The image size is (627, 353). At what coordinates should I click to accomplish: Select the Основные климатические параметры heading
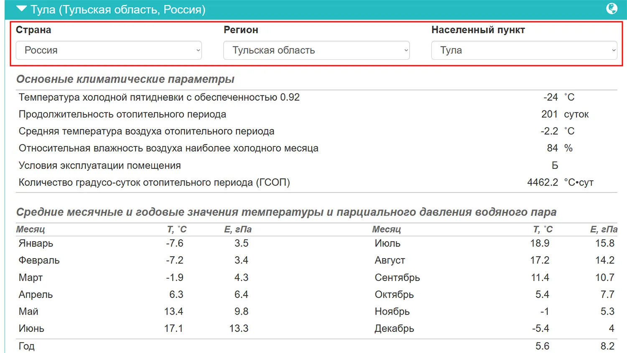click(125, 79)
